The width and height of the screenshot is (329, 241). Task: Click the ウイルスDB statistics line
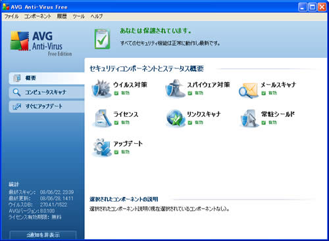click(38, 205)
